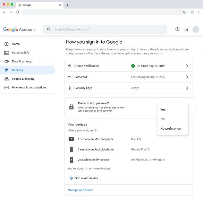The image size is (203, 208).
Task: Go back with the browser back arrow
Action: click(5, 12)
